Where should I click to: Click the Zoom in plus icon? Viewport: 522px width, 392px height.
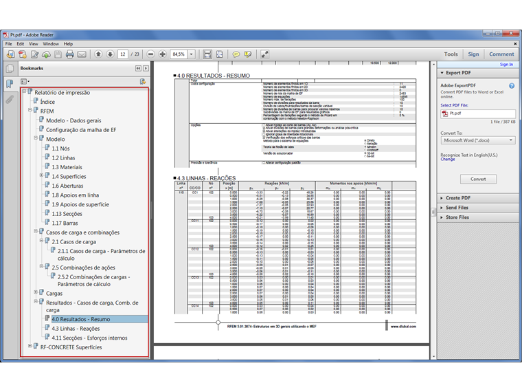pyautogui.click(x=163, y=54)
